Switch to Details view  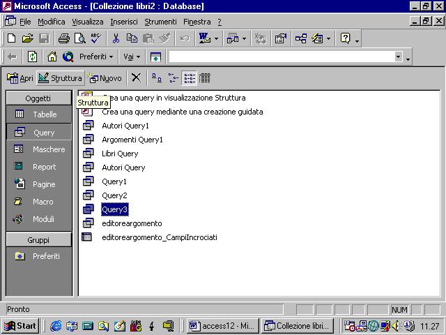[205, 77]
